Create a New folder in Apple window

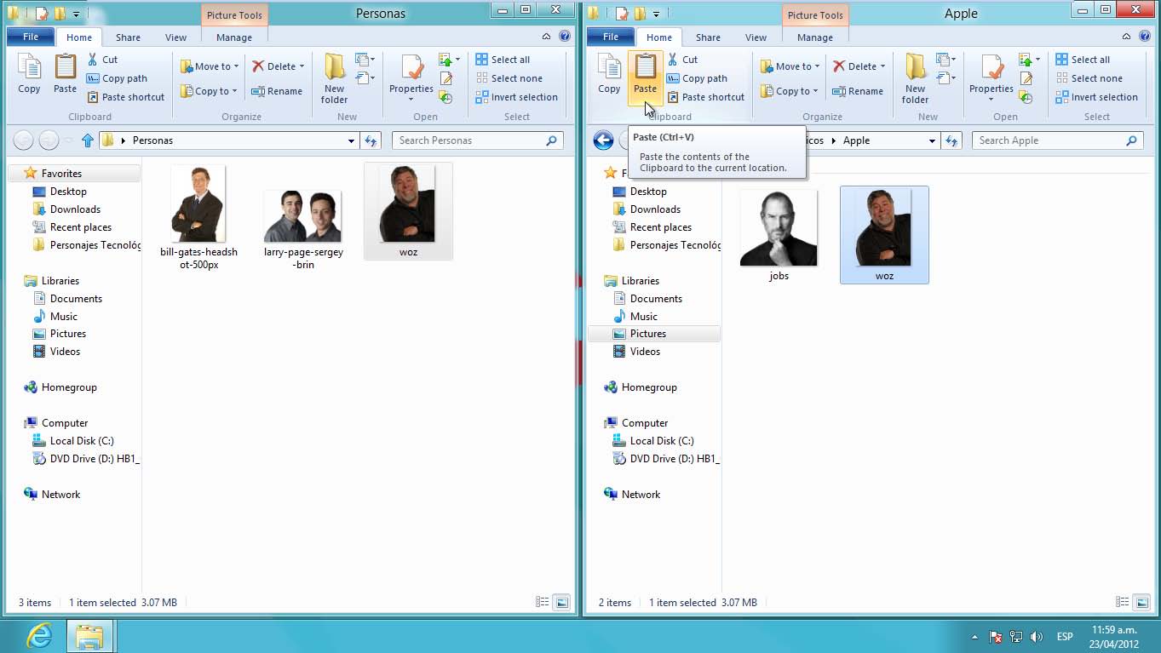(915, 77)
